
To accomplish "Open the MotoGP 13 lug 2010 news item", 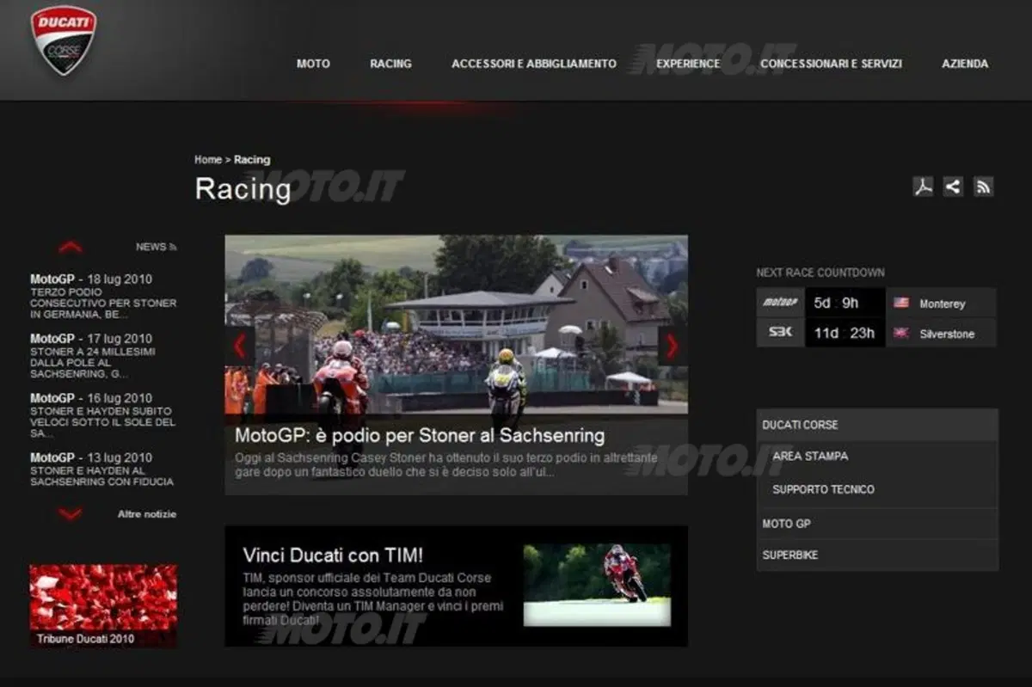I will tap(103, 469).
